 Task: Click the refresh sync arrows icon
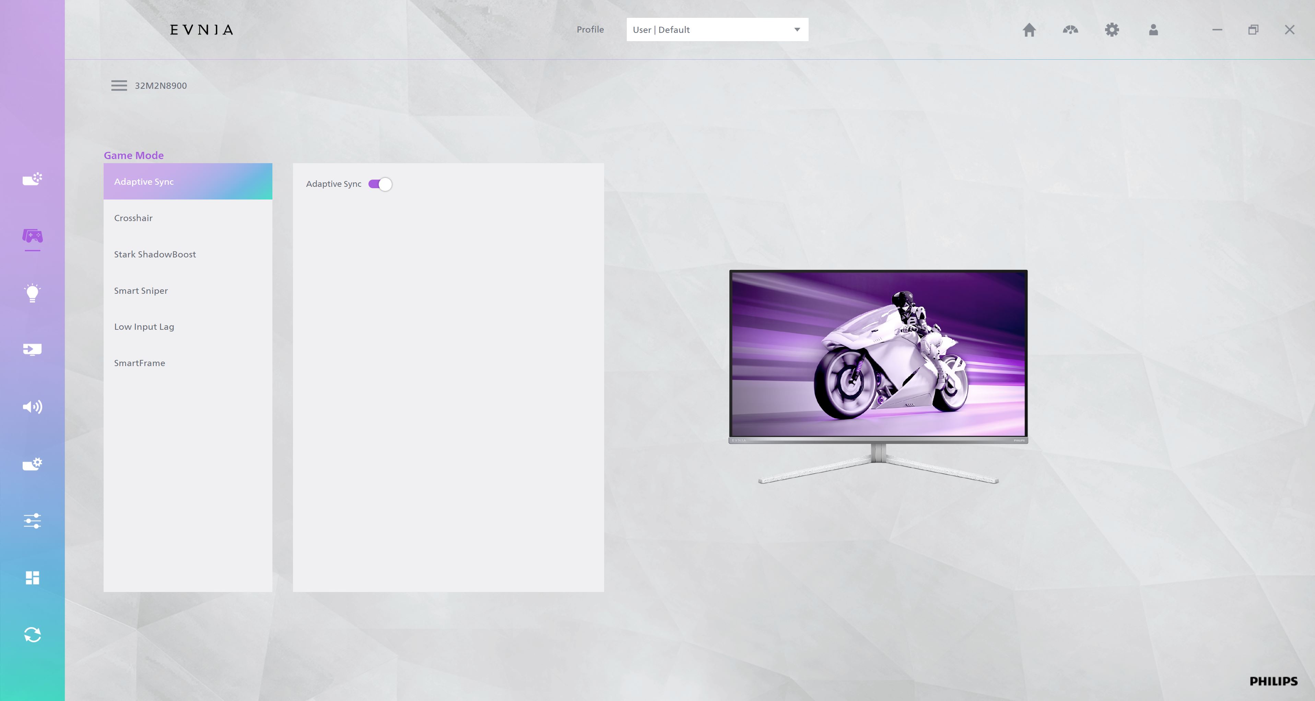click(32, 635)
